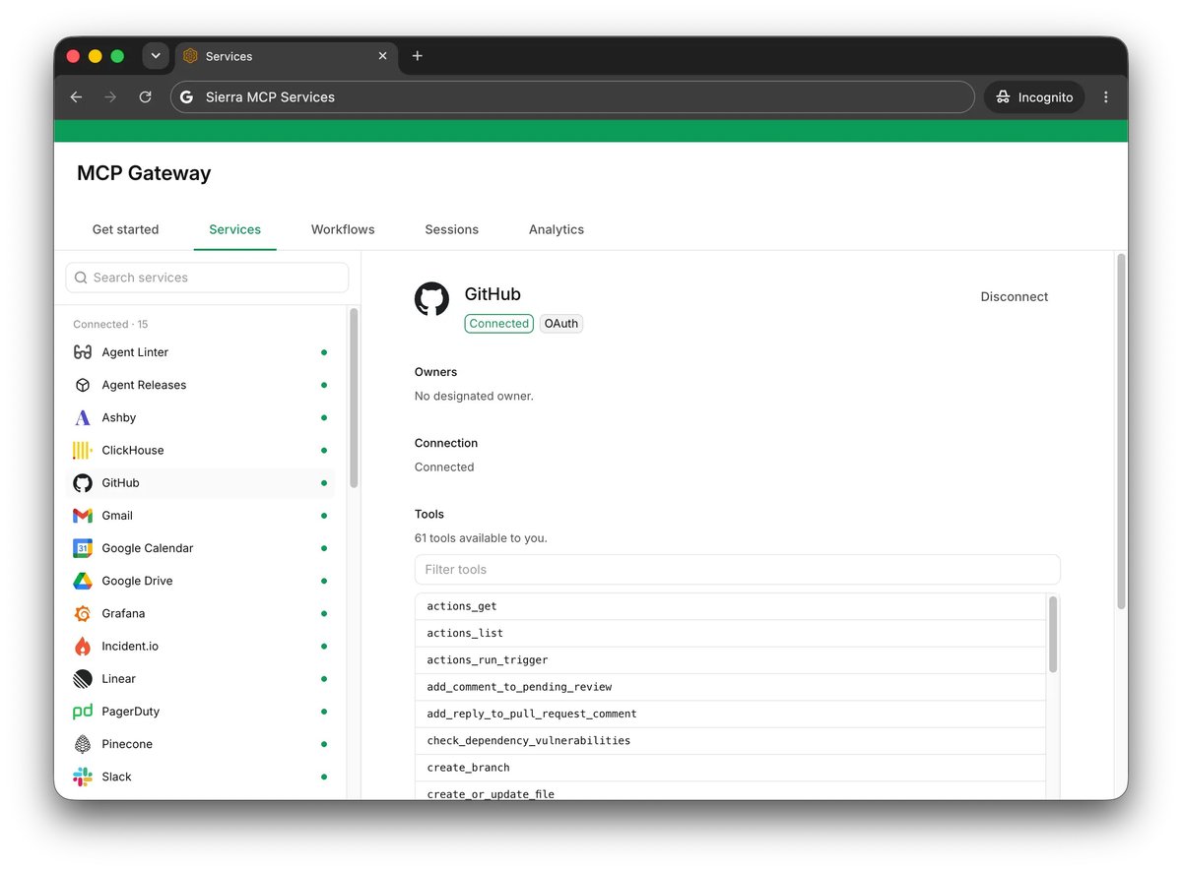
Task: Select the actions_run_trigger tool row
Action: [731, 660]
